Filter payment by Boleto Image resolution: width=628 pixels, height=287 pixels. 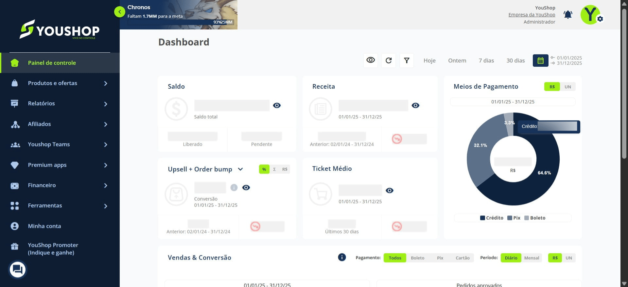point(417,258)
